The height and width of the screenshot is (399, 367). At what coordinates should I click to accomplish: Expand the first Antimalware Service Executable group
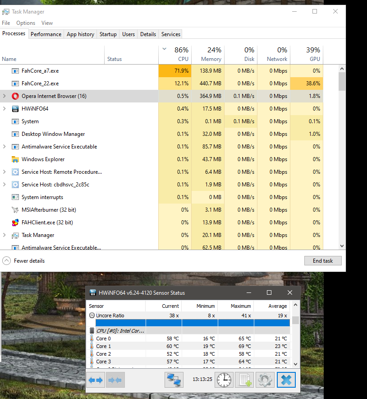tap(5, 147)
